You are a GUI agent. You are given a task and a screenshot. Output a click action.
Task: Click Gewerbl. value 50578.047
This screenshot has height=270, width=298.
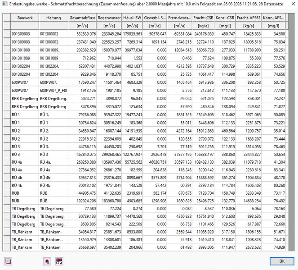point(155,34)
